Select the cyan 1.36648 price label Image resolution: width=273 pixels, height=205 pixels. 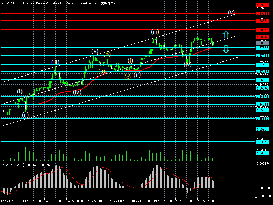click(x=262, y=88)
